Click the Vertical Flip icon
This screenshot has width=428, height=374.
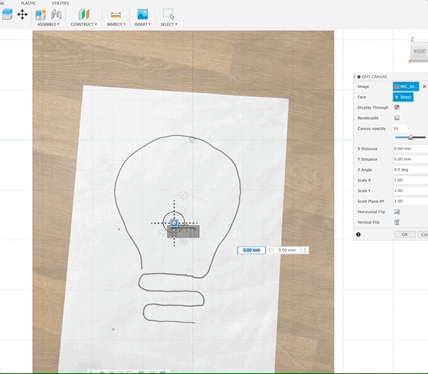[x=397, y=222]
